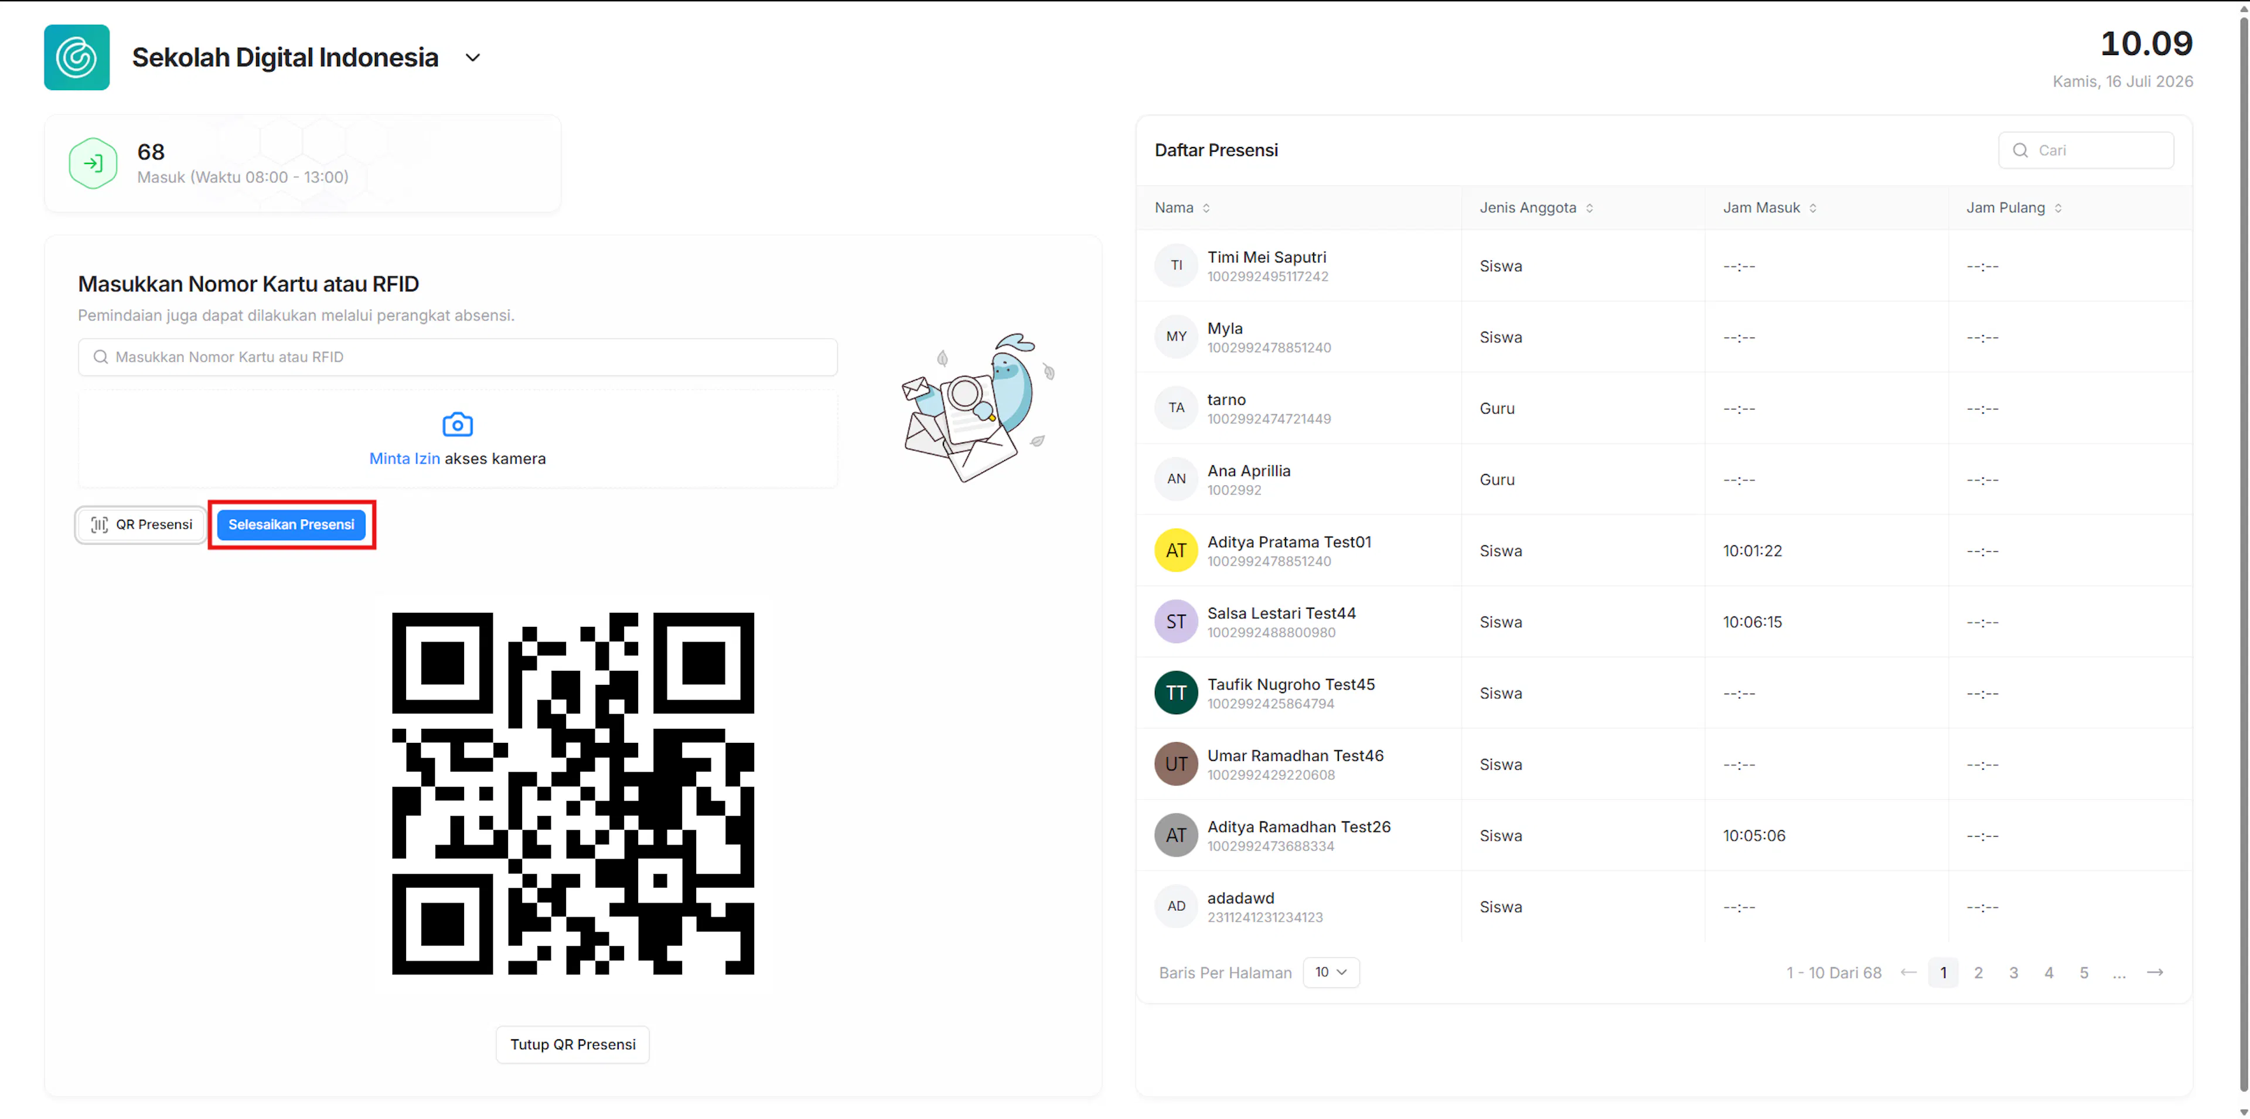This screenshot has width=2250, height=1119.
Task: Click the ST avatar for Salsa Lestari Test44
Action: tap(1177, 622)
